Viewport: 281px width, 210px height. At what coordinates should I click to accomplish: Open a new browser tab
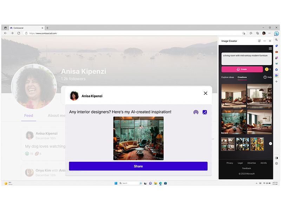pos(47,28)
